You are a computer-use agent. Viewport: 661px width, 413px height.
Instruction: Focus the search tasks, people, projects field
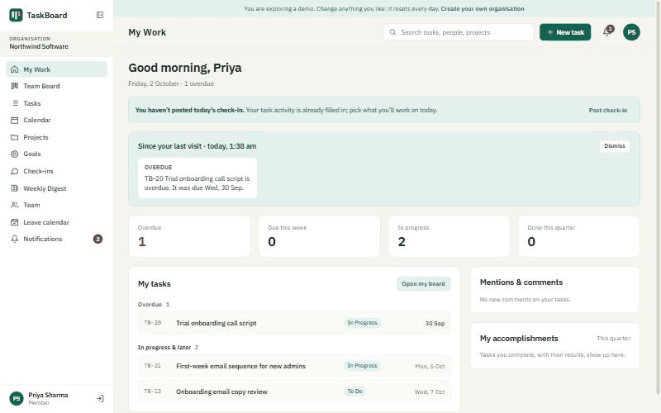(x=459, y=32)
